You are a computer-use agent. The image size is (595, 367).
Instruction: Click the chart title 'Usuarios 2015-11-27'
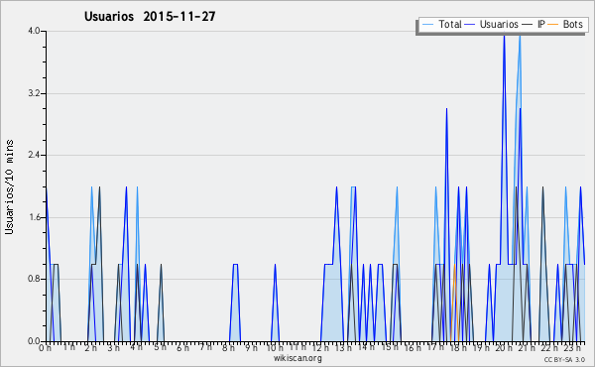[x=150, y=16]
